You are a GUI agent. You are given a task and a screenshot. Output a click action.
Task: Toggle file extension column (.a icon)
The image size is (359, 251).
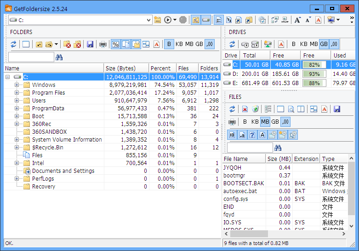242,135
